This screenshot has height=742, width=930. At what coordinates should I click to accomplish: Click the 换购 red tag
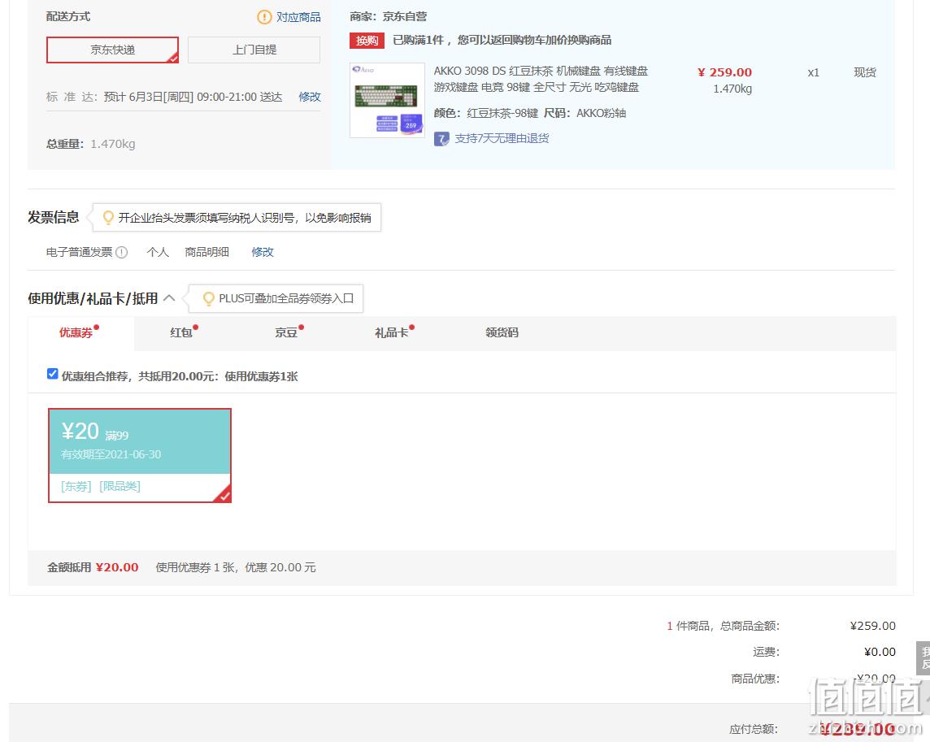click(x=367, y=41)
